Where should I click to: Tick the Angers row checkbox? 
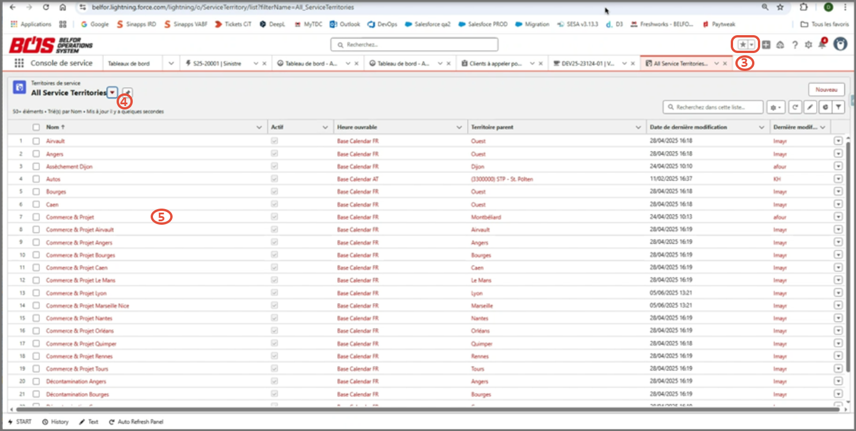click(x=36, y=154)
